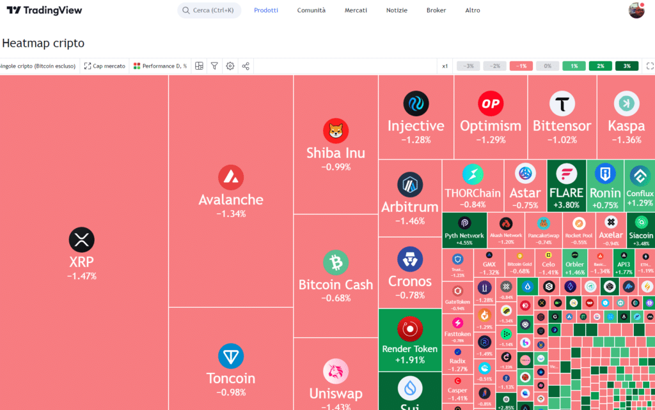Open the Celo −1.41% tile
655x410 pixels.
coord(548,262)
